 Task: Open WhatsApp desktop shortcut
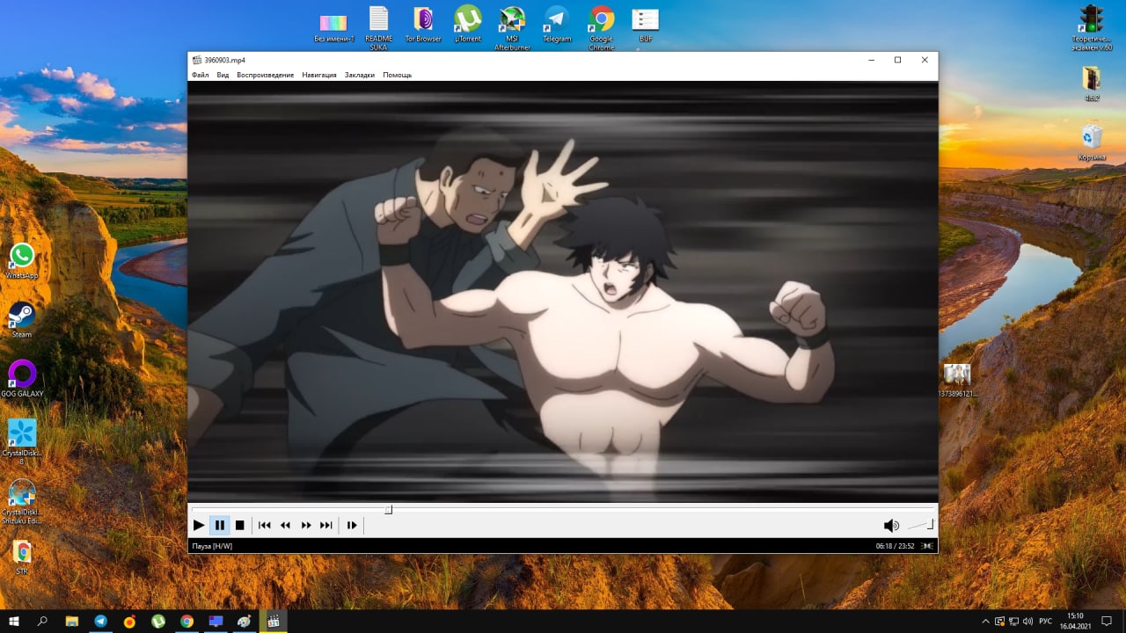[x=22, y=261]
